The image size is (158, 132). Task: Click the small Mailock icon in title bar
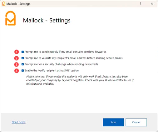(4, 4)
